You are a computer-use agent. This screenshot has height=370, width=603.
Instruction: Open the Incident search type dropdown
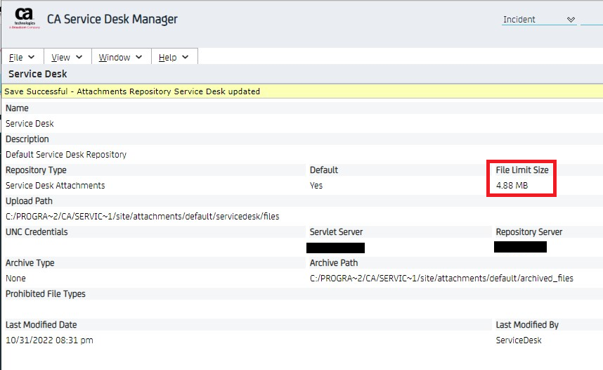(x=539, y=20)
